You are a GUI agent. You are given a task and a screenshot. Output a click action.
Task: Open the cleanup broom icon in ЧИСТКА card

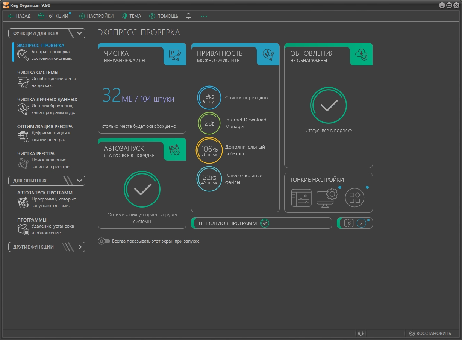click(175, 56)
